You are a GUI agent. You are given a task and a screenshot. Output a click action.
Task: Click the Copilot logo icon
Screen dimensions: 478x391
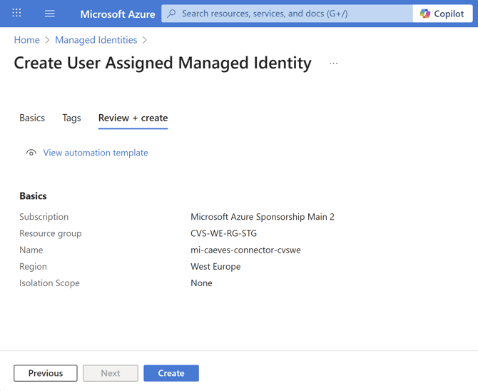(425, 14)
